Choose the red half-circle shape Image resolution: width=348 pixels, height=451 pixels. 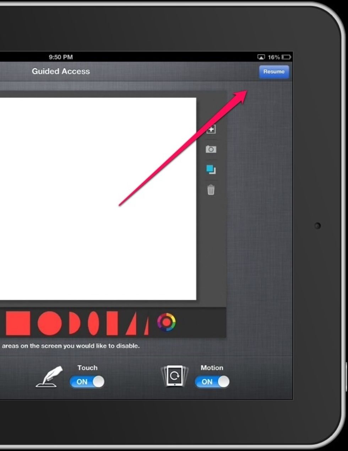75,323
